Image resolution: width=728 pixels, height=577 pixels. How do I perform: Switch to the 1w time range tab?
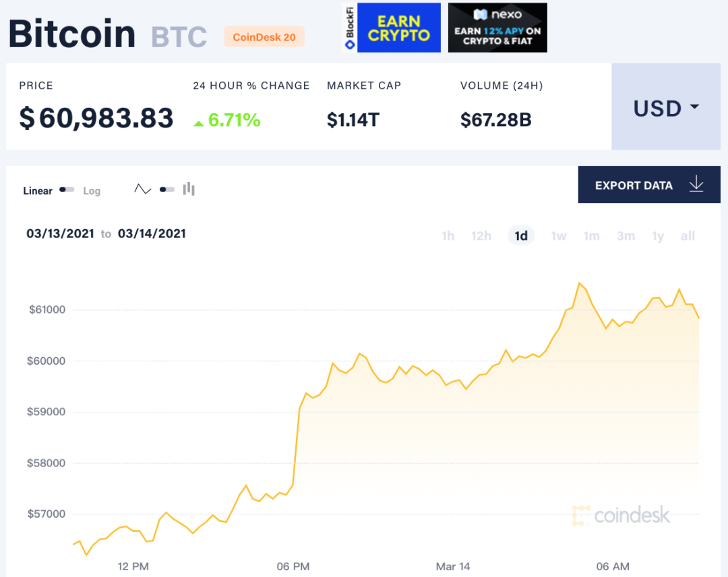[558, 236]
